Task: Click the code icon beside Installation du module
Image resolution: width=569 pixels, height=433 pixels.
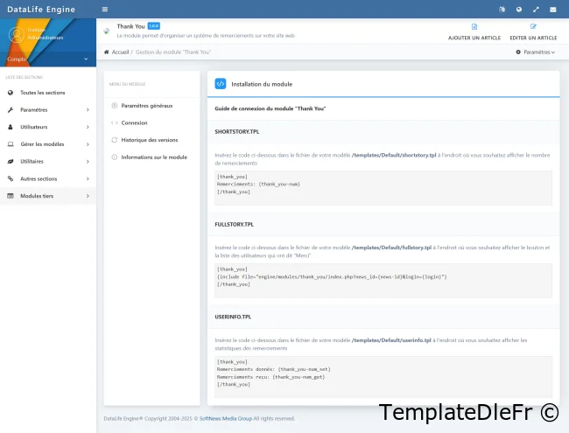Action: [x=221, y=84]
